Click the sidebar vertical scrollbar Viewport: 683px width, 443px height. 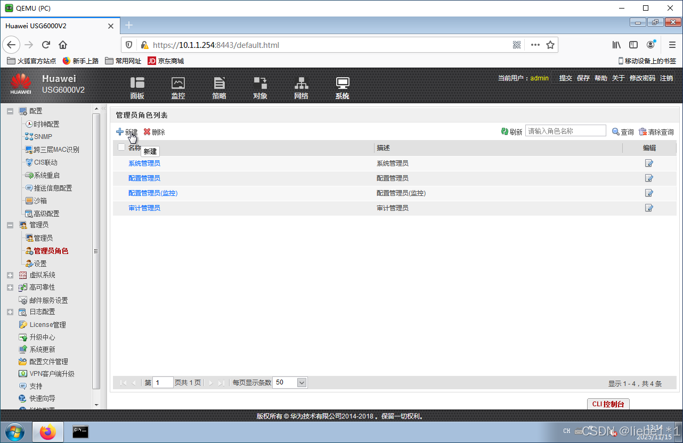click(96, 250)
